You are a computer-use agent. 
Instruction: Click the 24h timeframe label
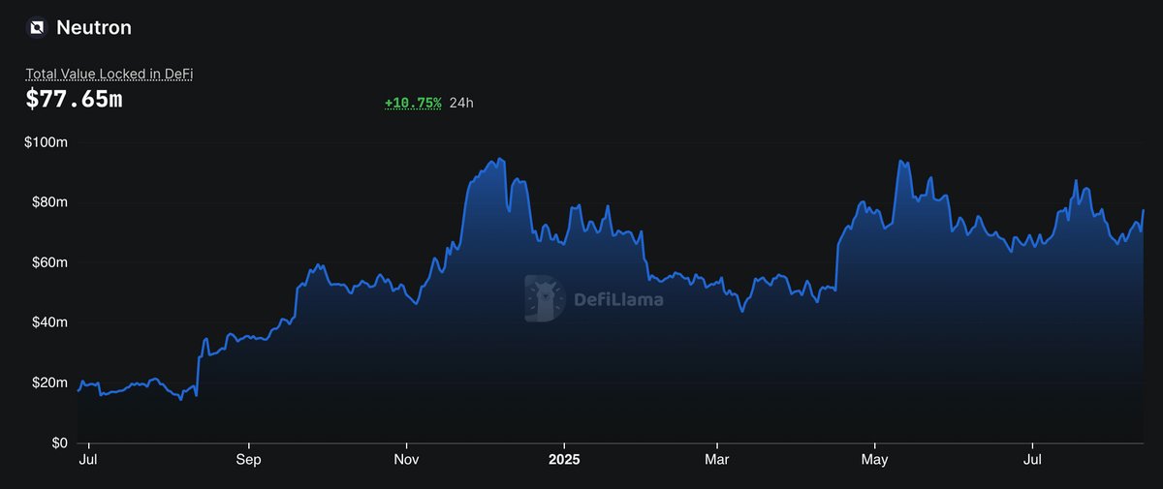pyautogui.click(x=461, y=103)
